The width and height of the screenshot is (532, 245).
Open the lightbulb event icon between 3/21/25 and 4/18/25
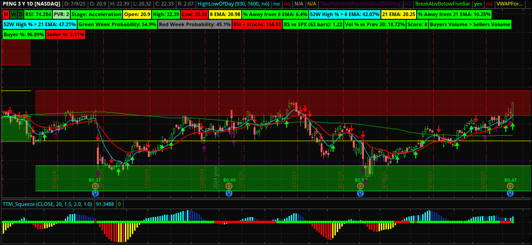point(360,194)
